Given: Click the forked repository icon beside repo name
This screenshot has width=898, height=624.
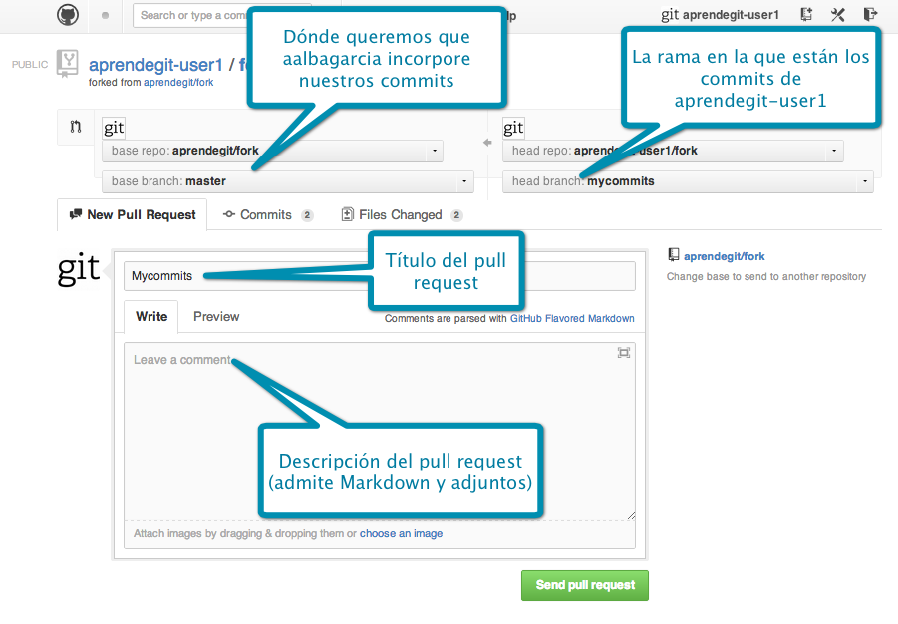Looking at the screenshot, I should (67, 63).
